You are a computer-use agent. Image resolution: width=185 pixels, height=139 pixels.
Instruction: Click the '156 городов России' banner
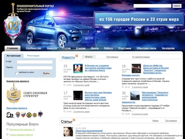pos(139,19)
